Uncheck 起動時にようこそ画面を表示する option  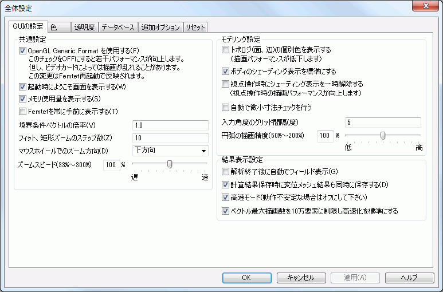point(23,87)
